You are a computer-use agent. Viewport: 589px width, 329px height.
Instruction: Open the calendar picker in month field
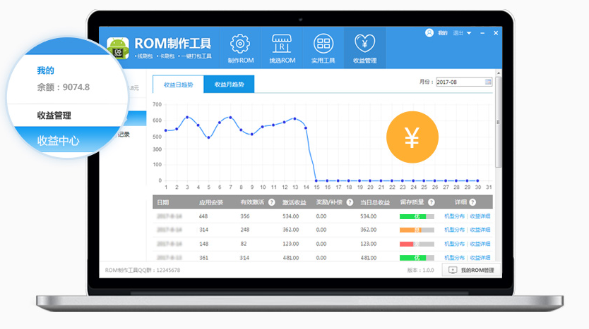click(x=488, y=82)
